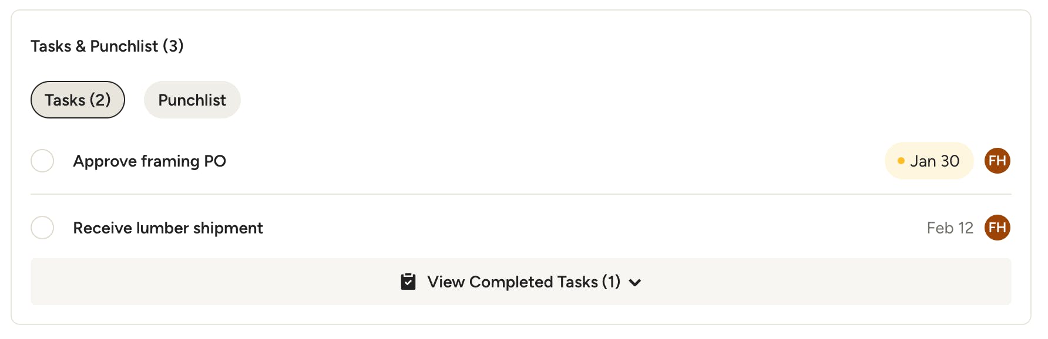
Task: Click the (2) count on the Tasks tab
Action: coord(100,100)
